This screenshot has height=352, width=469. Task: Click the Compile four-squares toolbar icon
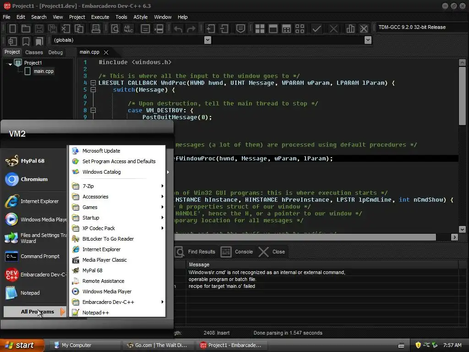(260, 29)
